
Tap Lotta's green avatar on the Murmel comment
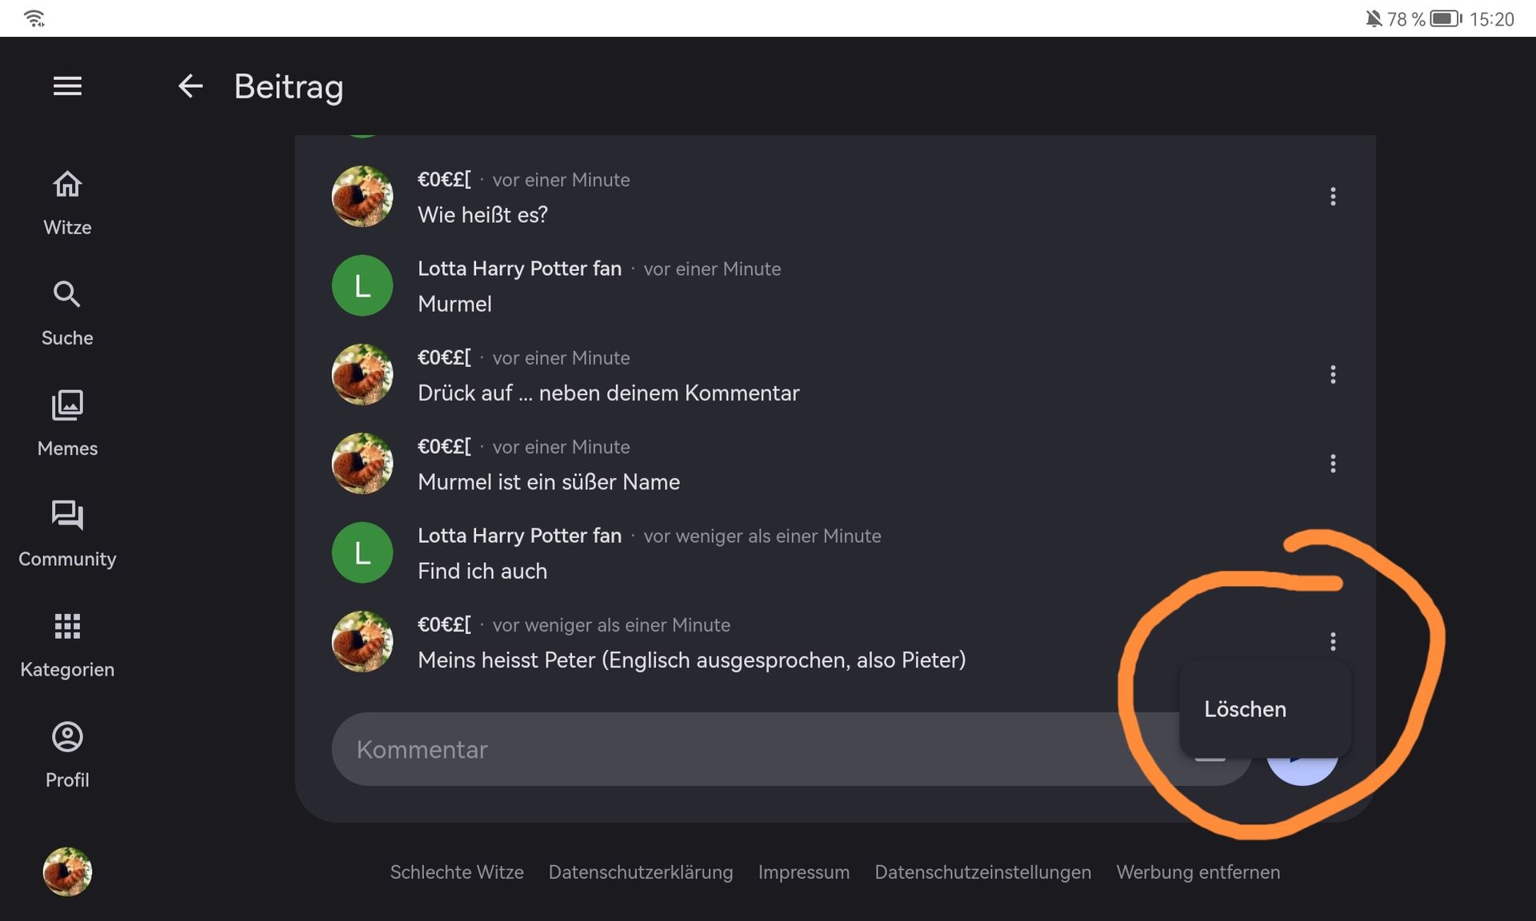coord(362,285)
